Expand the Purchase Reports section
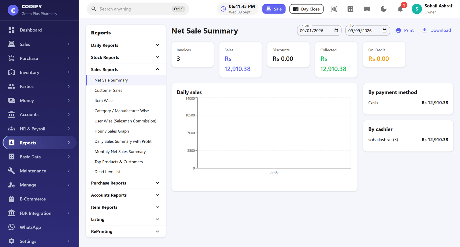 (x=126, y=183)
